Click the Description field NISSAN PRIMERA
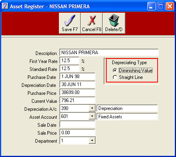The height and width of the screenshot is (157, 176). pyautogui.click(x=109, y=53)
